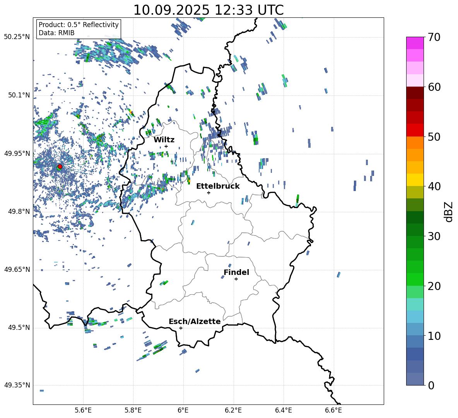Select the Findel city label
The width and height of the screenshot is (458, 418).
(236, 272)
